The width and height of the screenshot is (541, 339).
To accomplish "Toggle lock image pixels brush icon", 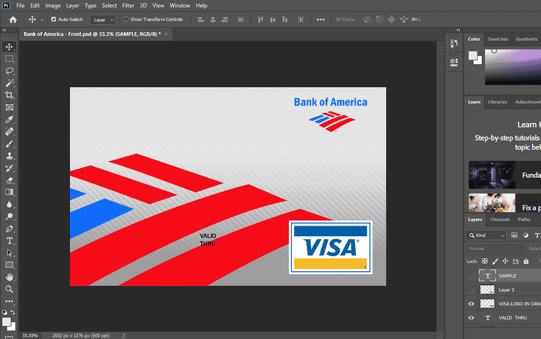I will (x=495, y=261).
